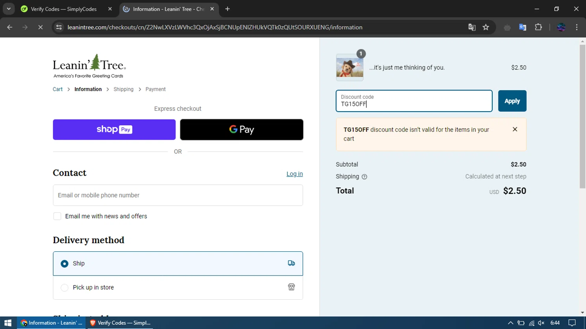Click the page vertical scrollbar
586x329 pixels.
pos(582,117)
